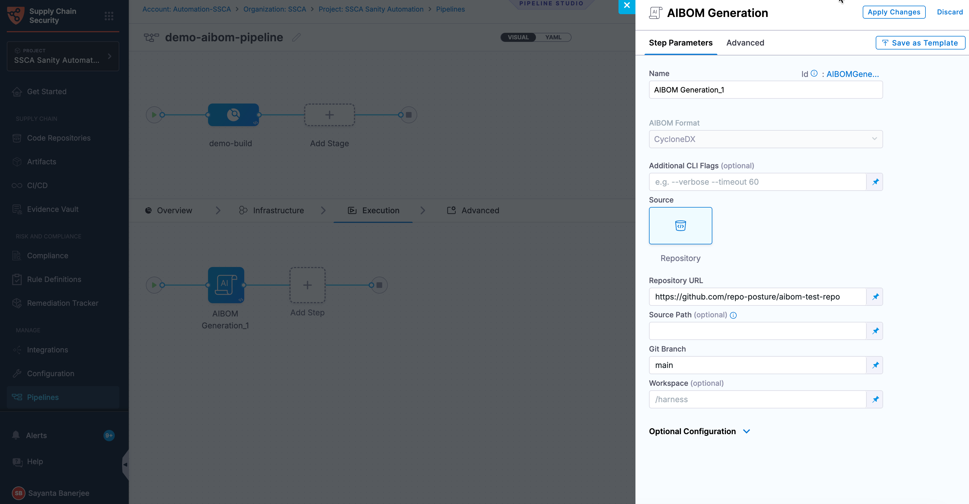This screenshot has width=969, height=504.
Task: Click pin icon for Workspace field
Action: click(x=875, y=399)
